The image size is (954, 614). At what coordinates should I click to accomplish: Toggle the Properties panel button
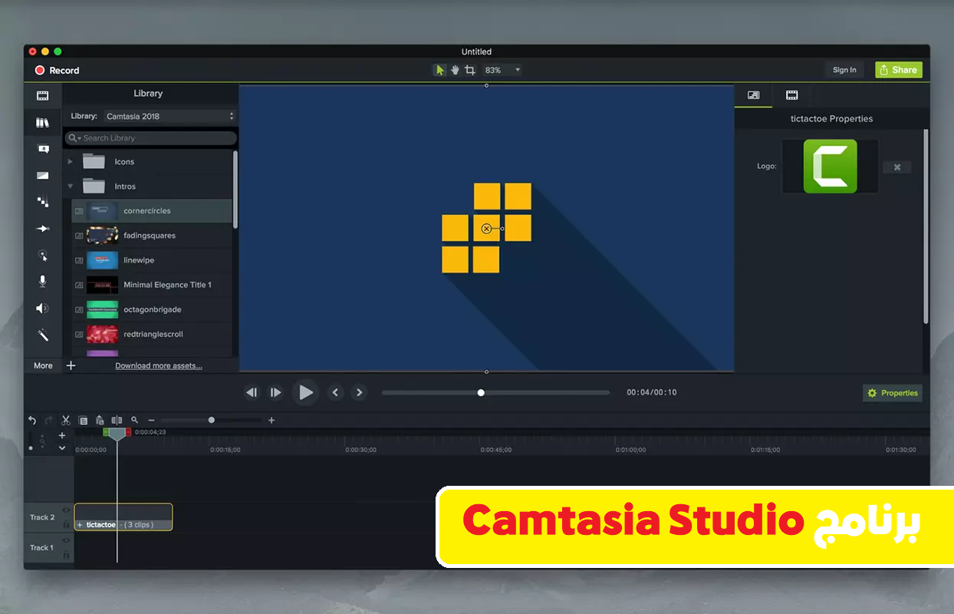[x=893, y=393]
